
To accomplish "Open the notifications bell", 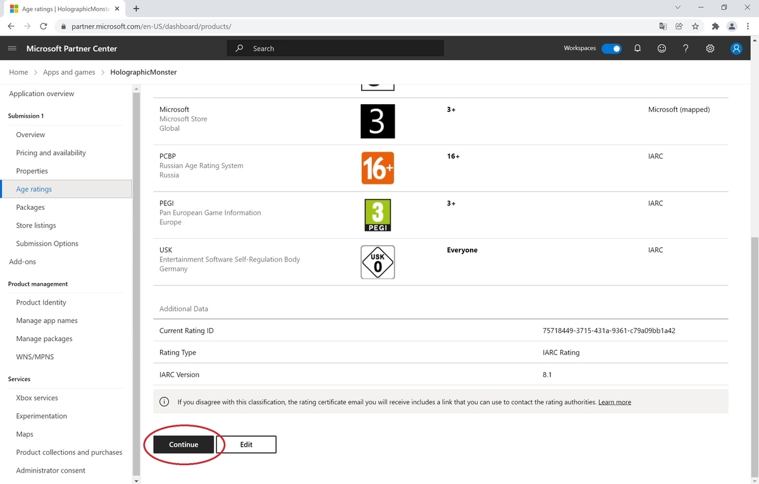I will [x=638, y=49].
